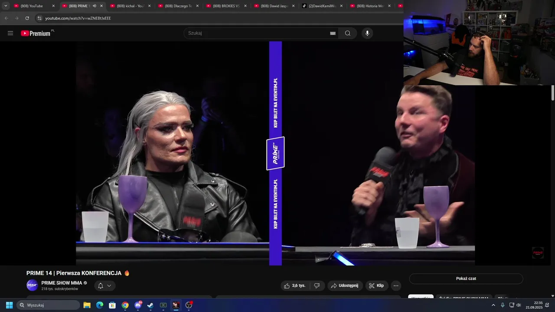Open volume control in system tray
The width and height of the screenshot is (555, 312).
pos(519,305)
